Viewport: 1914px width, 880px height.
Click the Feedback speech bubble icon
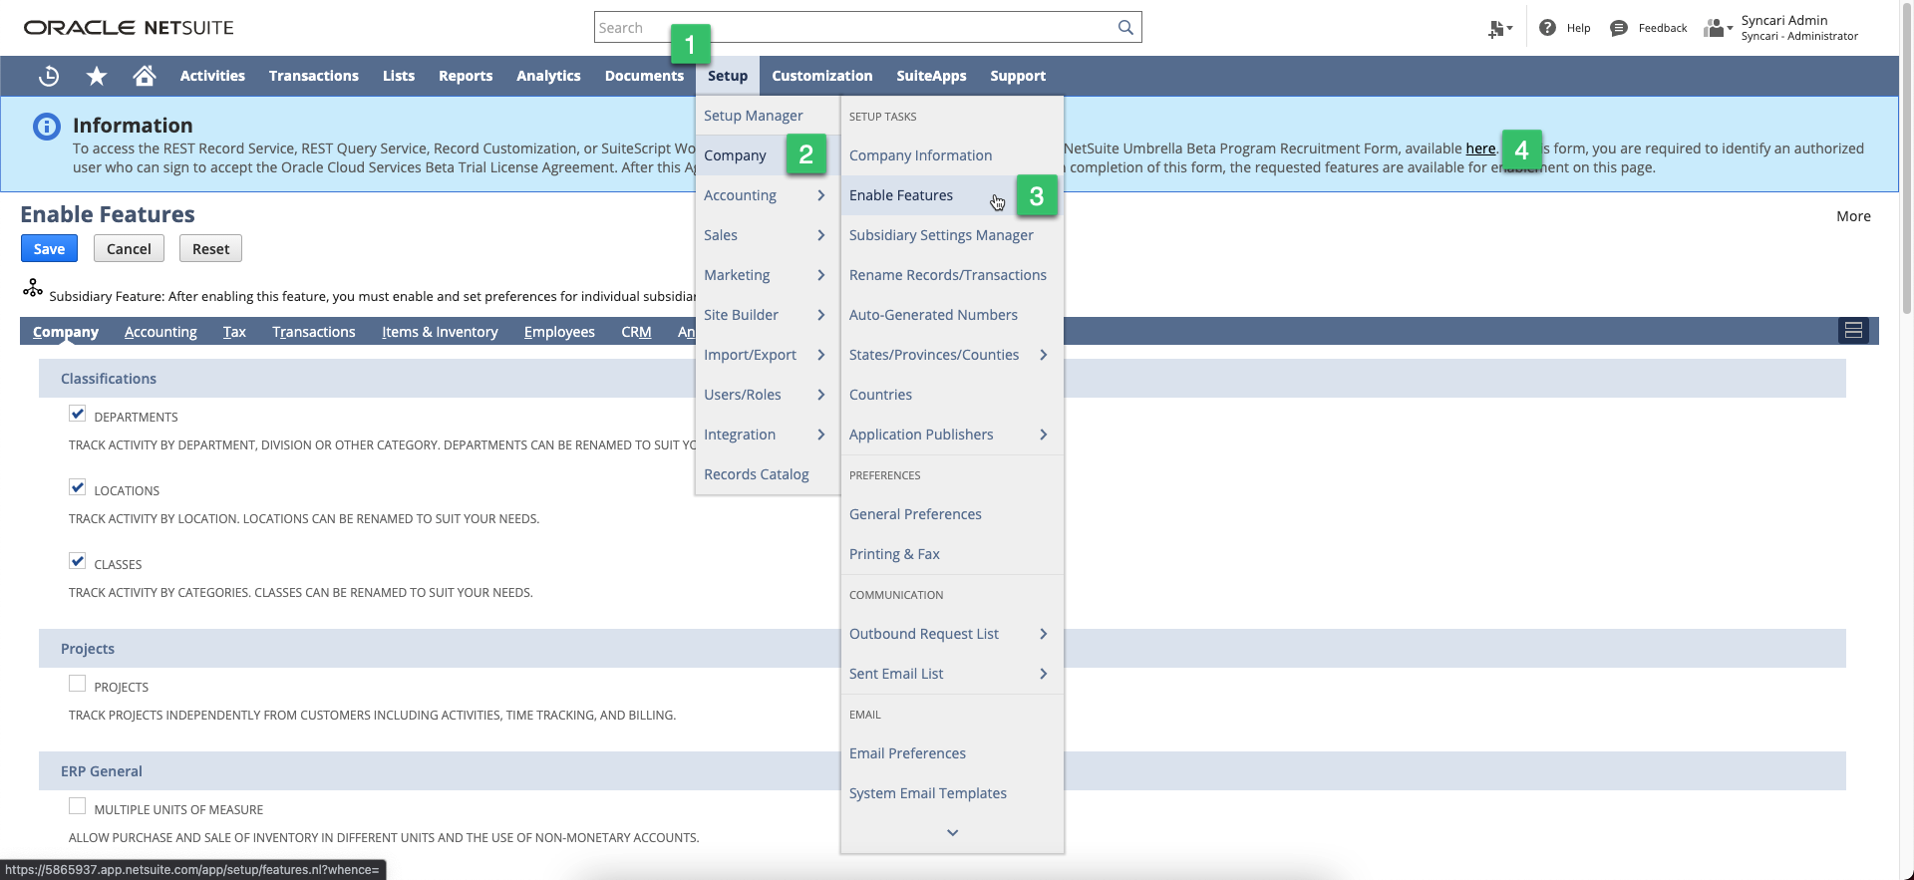point(1619,28)
